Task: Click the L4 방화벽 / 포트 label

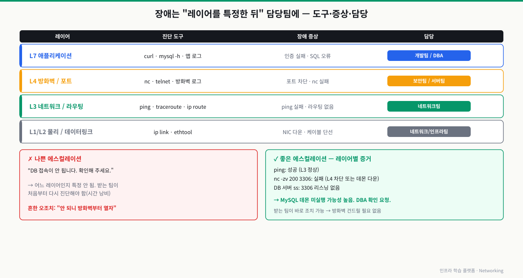Action: click(x=51, y=81)
